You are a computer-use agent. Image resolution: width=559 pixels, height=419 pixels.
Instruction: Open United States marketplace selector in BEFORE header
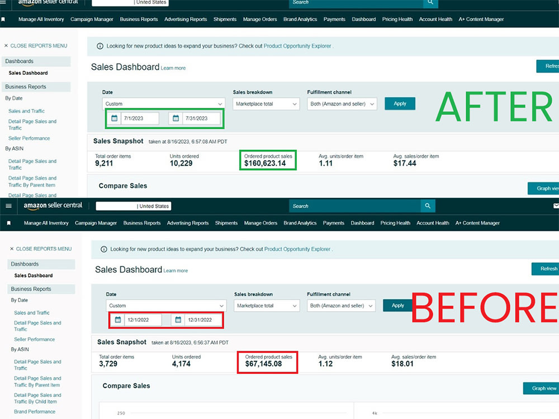[x=134, y=206]
